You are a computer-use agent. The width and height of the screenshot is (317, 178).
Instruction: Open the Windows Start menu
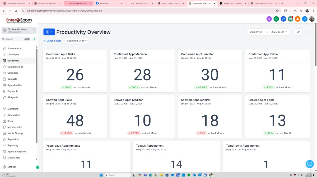point(101,175)
